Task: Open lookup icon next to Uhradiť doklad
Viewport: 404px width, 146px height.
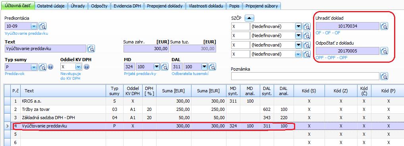Action: tap(385, 26)
